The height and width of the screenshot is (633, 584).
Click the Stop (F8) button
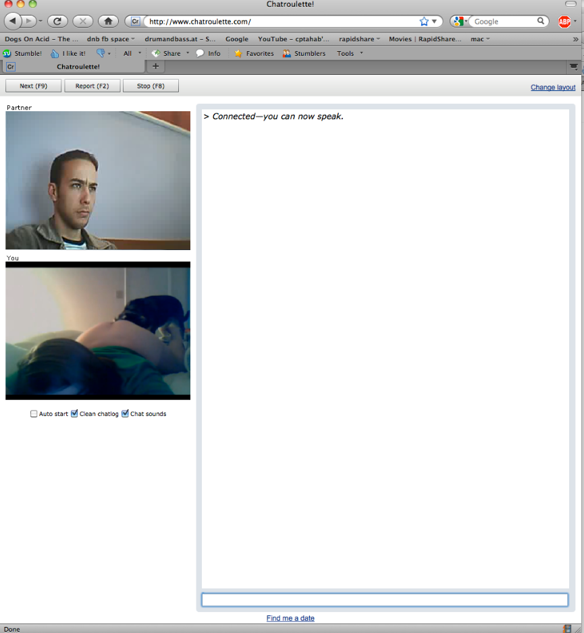(151, 86)
